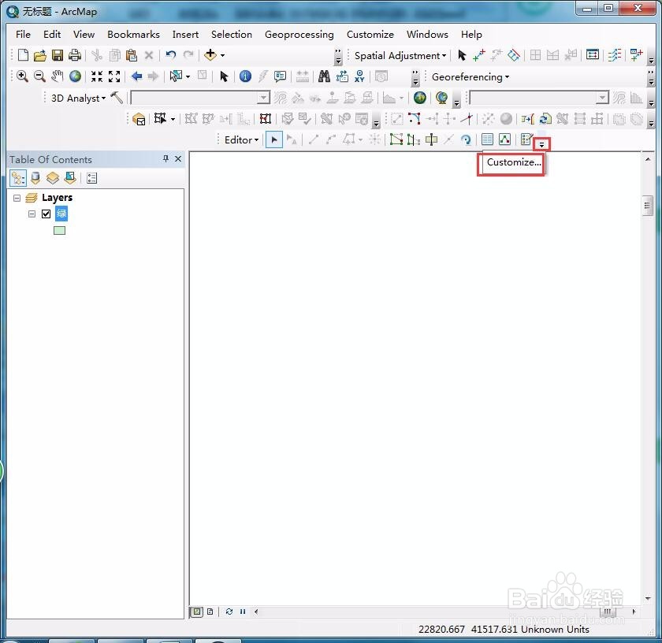
Task: Open the Editor dropdown menu
Action: point(241,139)
